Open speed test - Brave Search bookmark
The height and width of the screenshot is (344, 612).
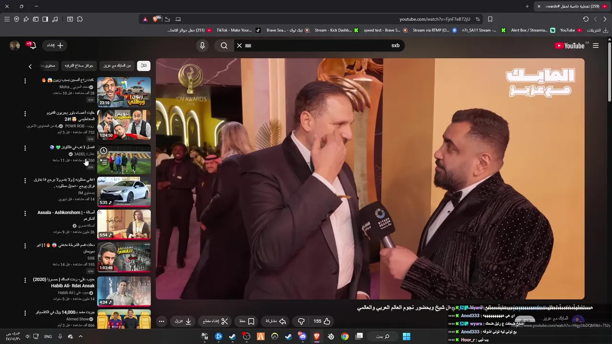(385, 30)
